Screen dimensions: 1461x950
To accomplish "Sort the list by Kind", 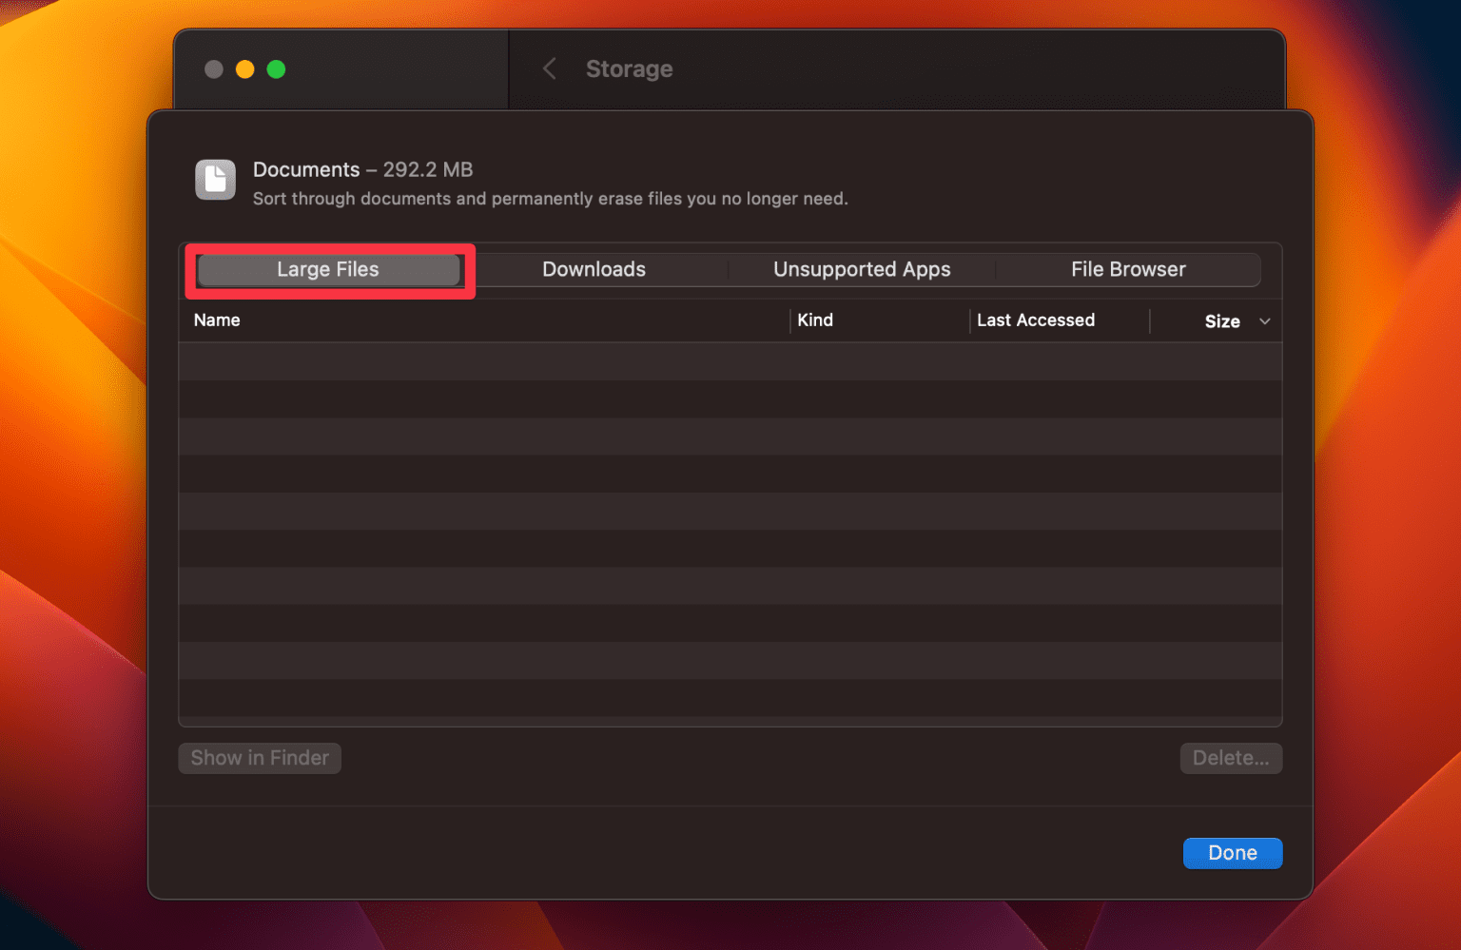I will 815,320.
